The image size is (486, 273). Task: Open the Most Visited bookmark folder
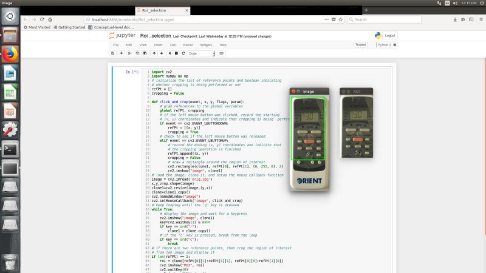point(37,27)
